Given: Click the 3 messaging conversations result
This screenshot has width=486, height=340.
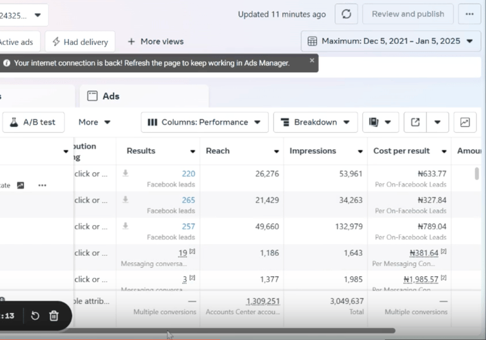Looking at the screenshot, I should pos(184,279).
